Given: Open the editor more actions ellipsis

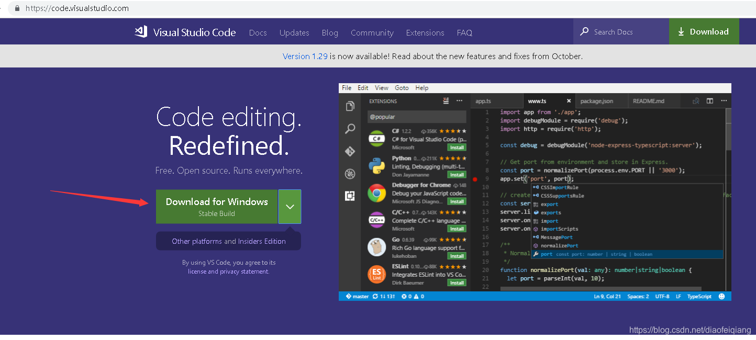Looking at the screenshot, I should 724,101.
